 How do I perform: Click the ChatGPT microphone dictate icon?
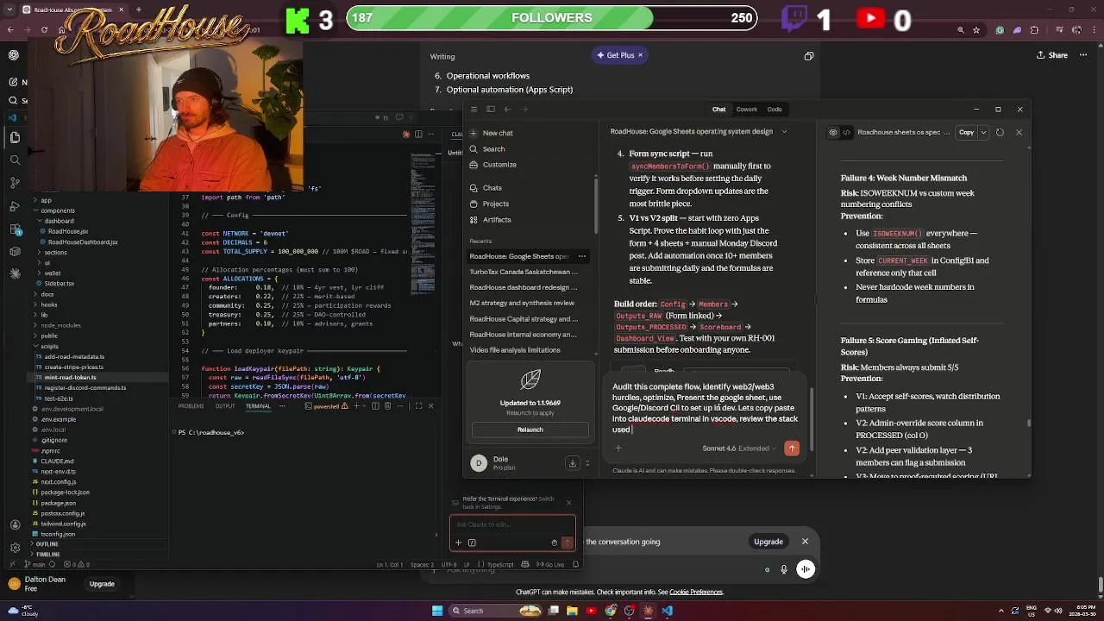(784, 569)
